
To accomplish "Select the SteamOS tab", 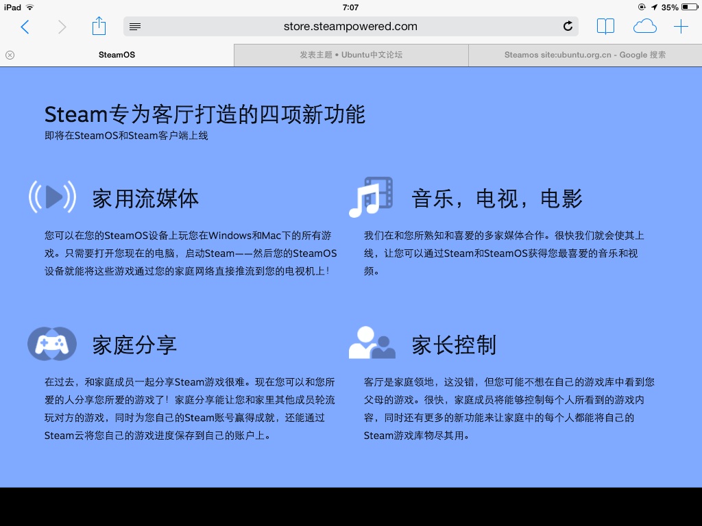I will pos(117,55).
